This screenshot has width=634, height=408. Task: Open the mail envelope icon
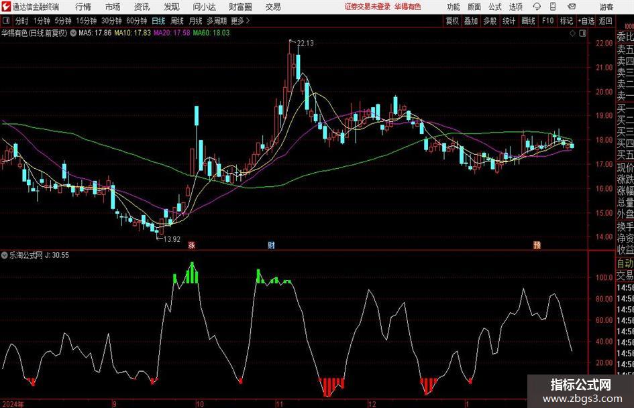click(572, 7)
